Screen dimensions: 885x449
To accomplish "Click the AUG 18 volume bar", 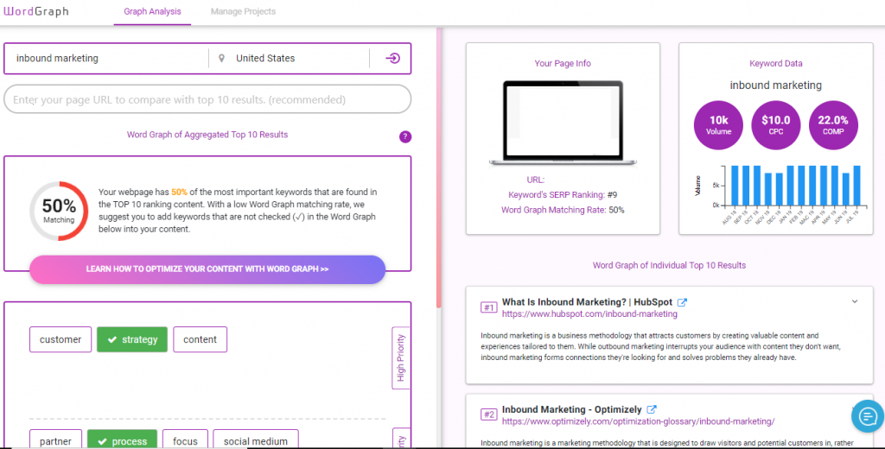I will pyautogui.click(x=735, y=186).
